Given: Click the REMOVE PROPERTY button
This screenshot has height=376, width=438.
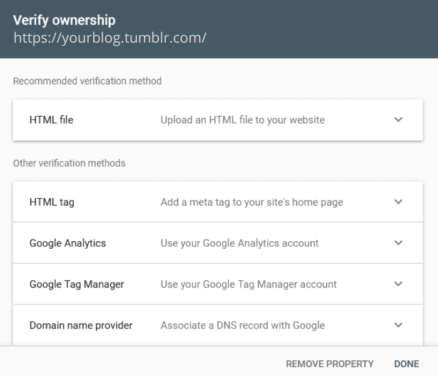Looking at the screenshot, I should coord(329,363).
